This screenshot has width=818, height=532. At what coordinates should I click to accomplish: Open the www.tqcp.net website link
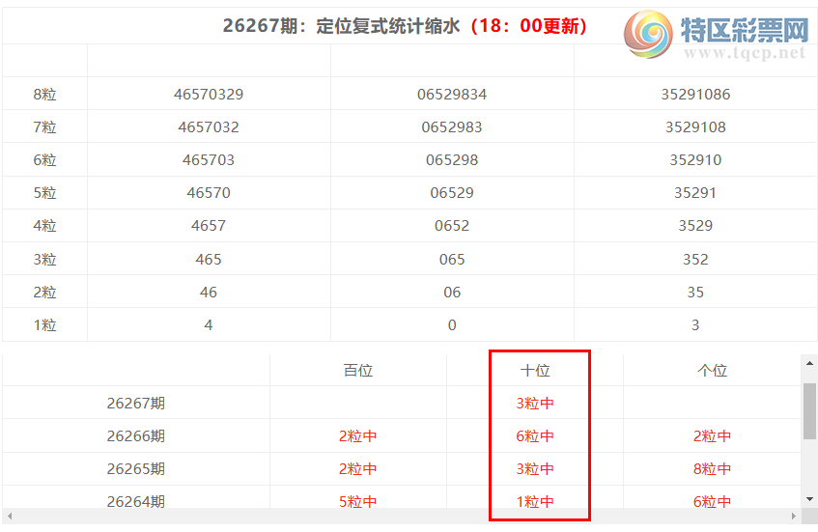(x=745, y=53)
